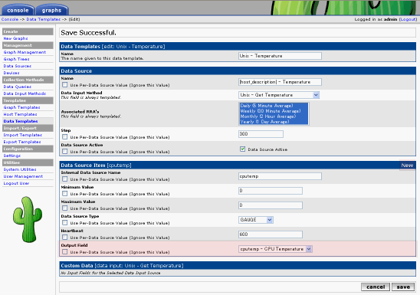This screenshot has width=420, height=295.
Task: Check per-data source value for Heartbeat
Action: [x=64, y=238]
